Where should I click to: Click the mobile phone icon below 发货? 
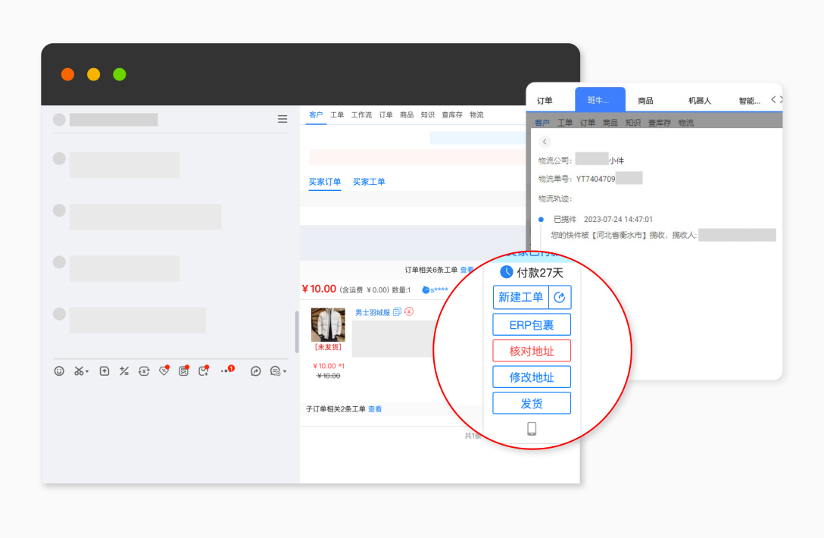click(532, 429)
